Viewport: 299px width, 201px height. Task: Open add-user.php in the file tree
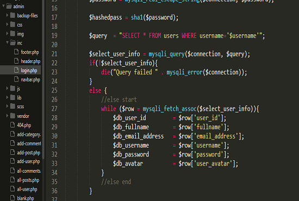[x=28, y=161]
